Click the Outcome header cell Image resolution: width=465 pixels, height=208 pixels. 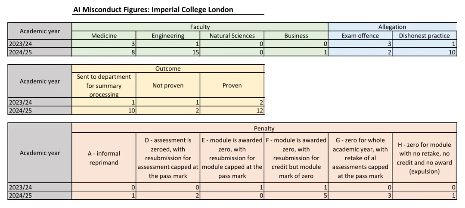click(x=168, y=68)
